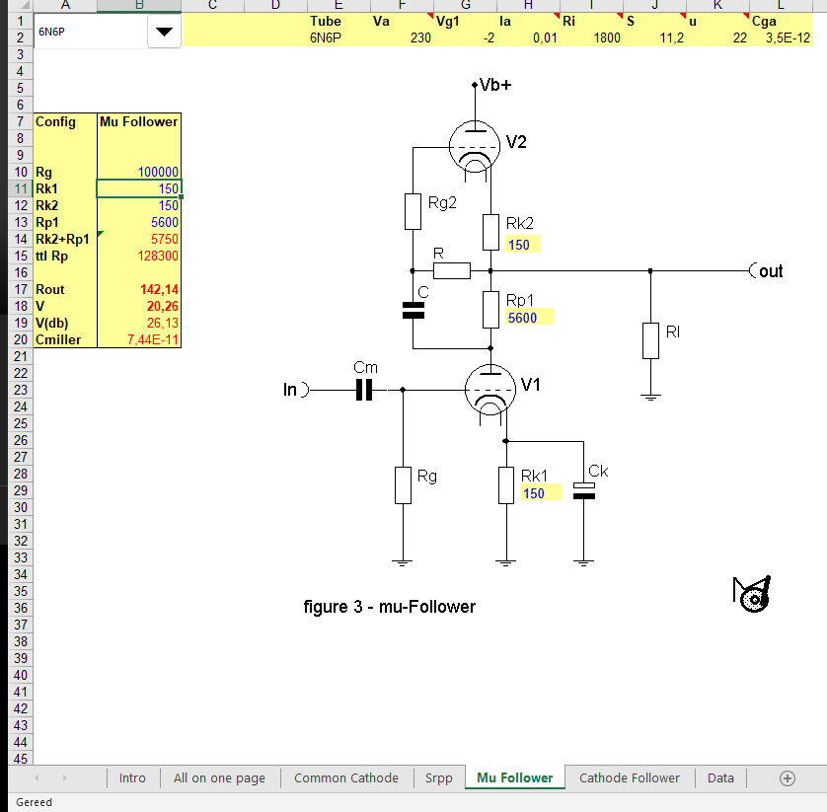Click the Mu Follower heading cell B7
827x812 pixels.
[x=139, y=121]
